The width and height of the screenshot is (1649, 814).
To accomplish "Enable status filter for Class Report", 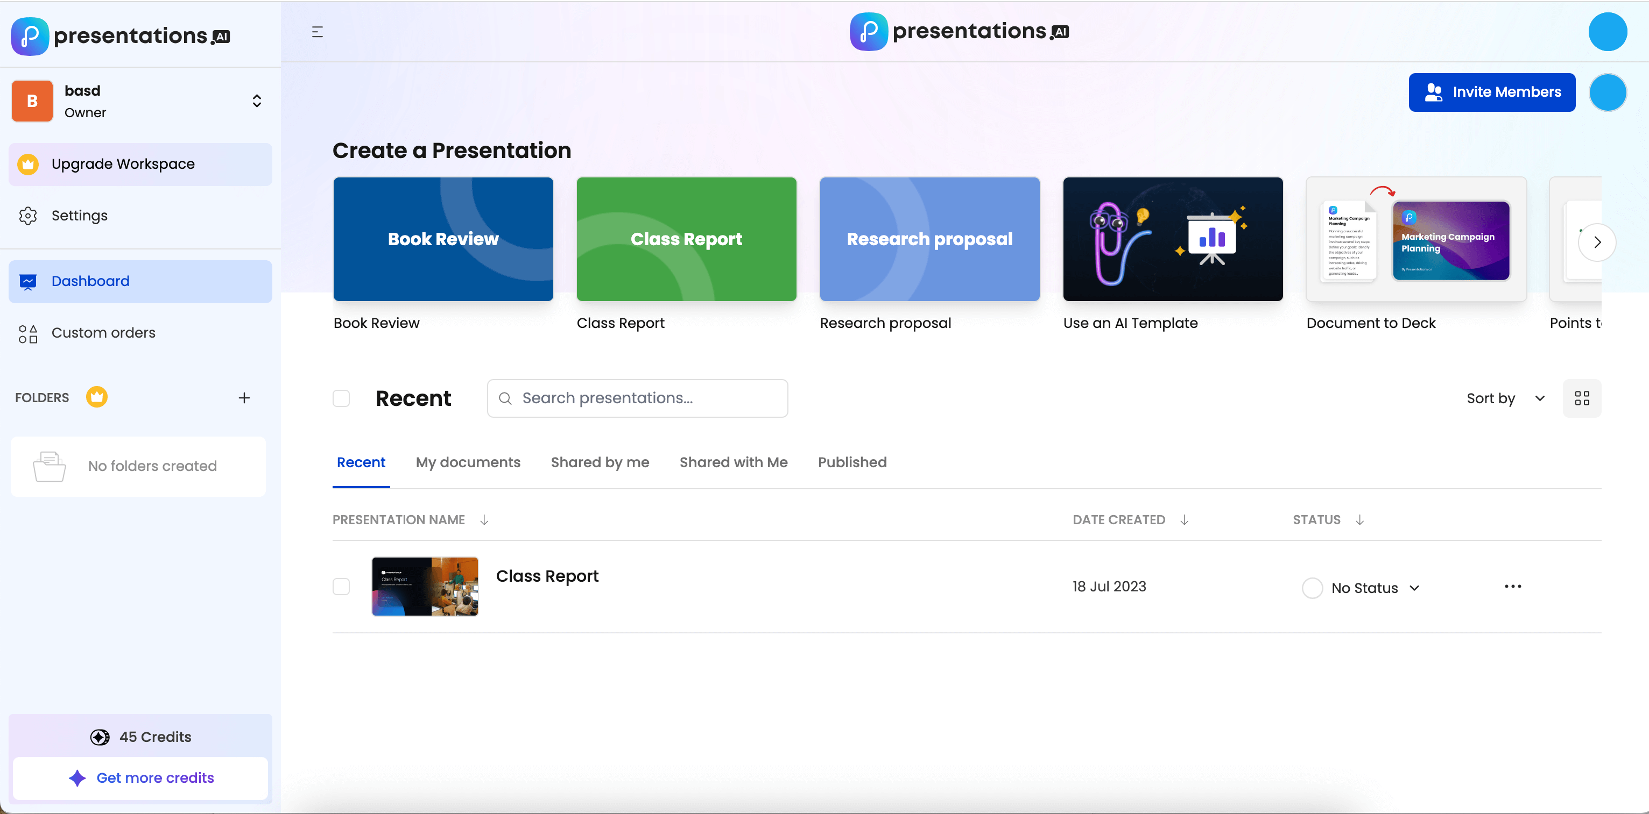I will pos(1362,587).
